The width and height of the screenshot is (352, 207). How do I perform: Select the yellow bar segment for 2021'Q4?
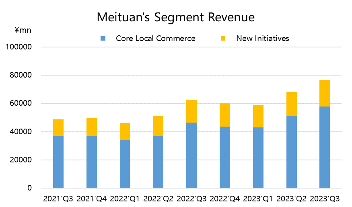tap(92, 127)
